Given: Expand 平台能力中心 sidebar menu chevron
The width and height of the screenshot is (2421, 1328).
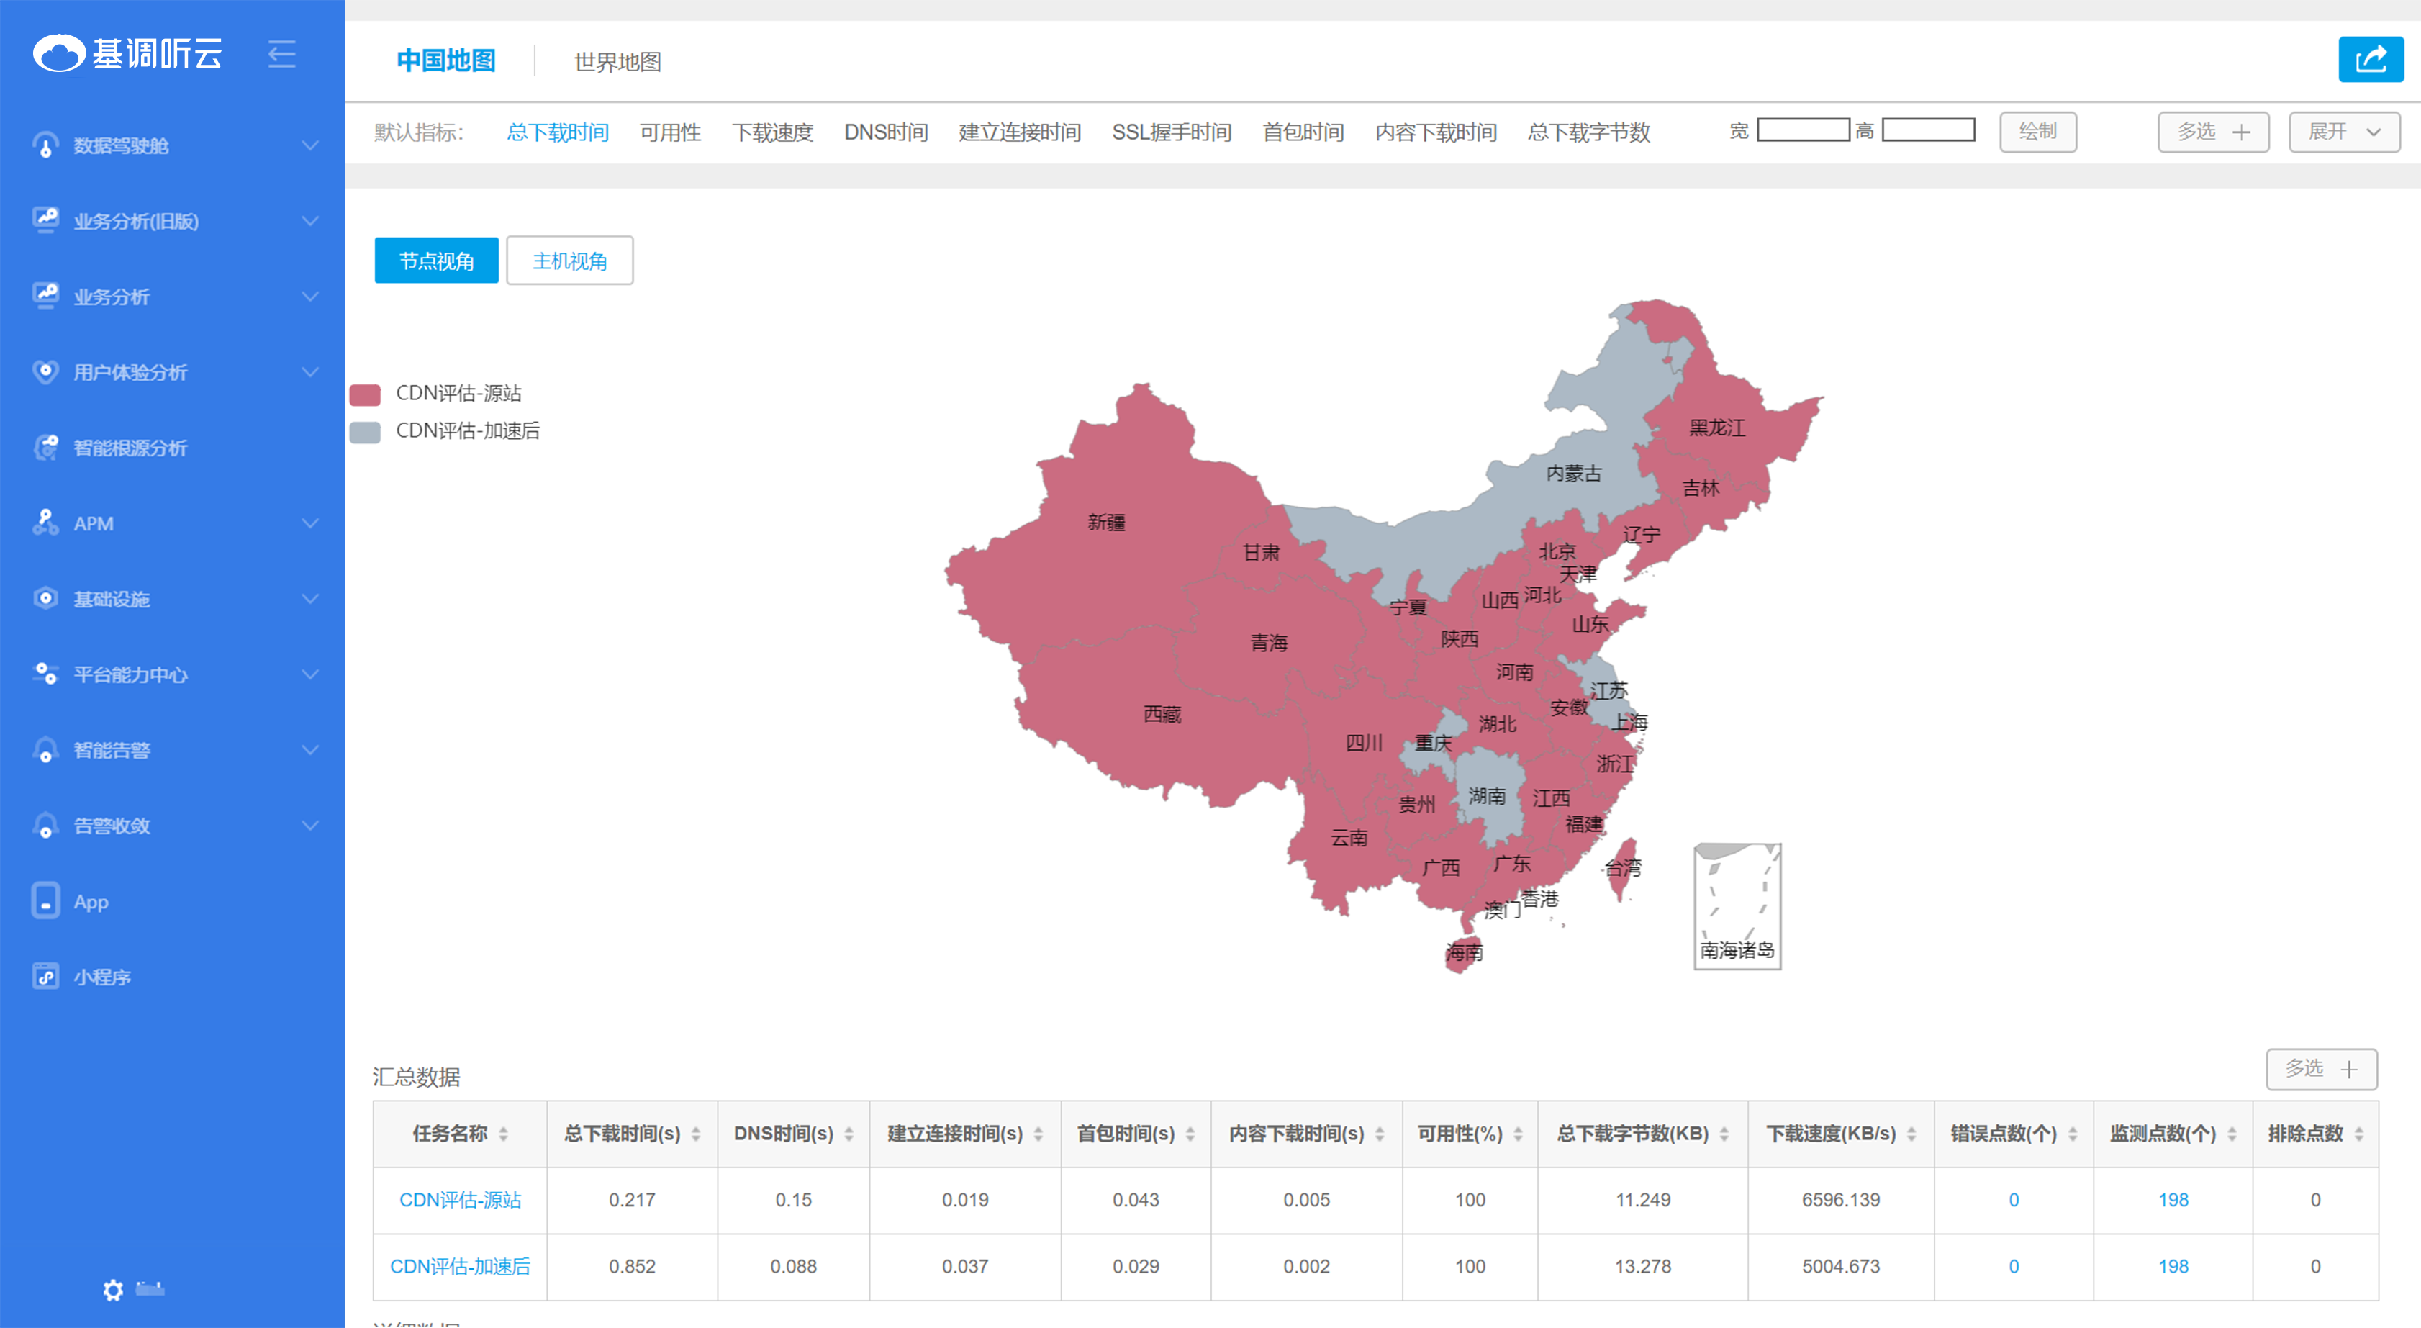Looking at the screenshot, I should pos(310,674).
